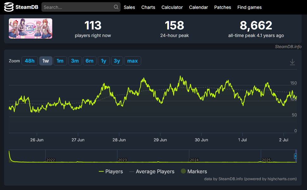Set chart zoom to 6m

(x=90, y=61)
